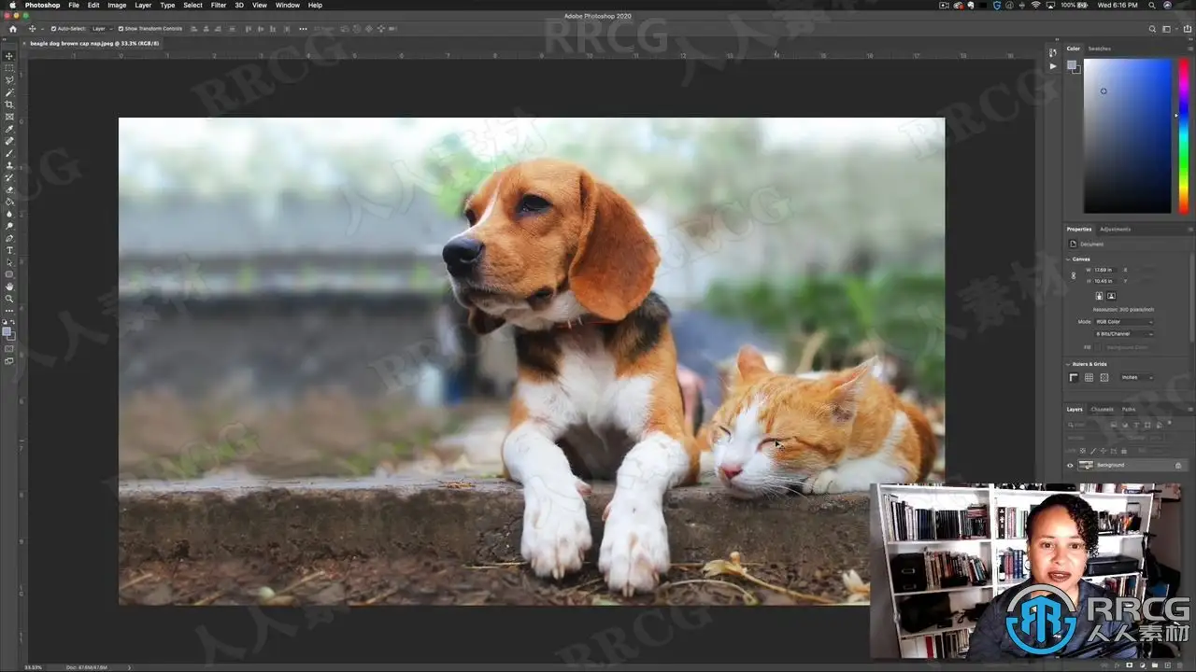This screenshot has height=672, width=1196.
Task: Click the Background layer lock icon
Action: [1178, 465]
